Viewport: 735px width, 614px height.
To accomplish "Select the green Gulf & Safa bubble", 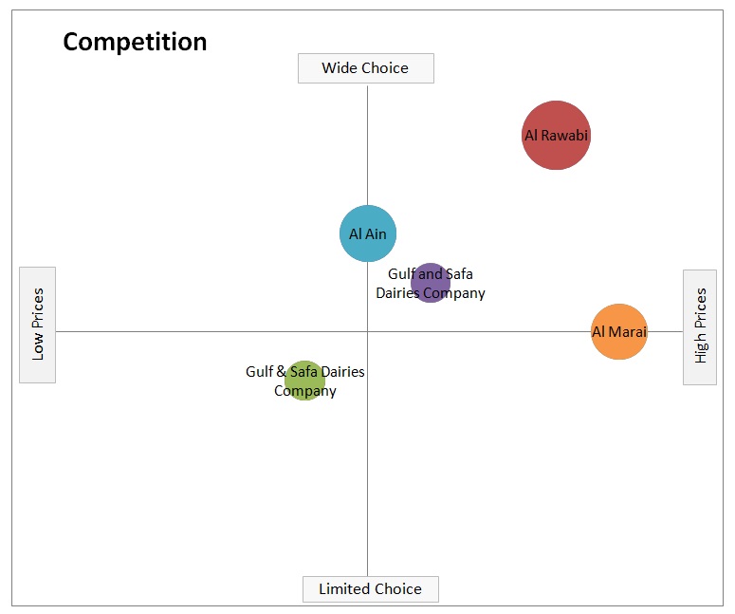I will click(304, 394).
